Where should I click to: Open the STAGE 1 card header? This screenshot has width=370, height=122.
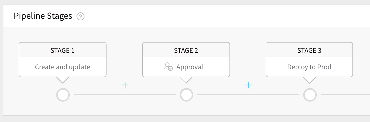coord(63,50)
